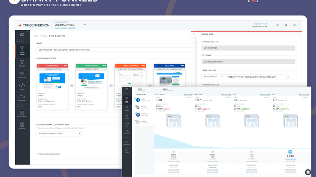Click the Activate Advance Settings link

point(49,154)
